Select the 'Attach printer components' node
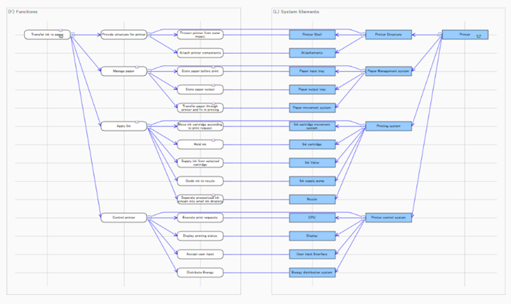Viewport: 511px width, 304px height. pos(200,52)
